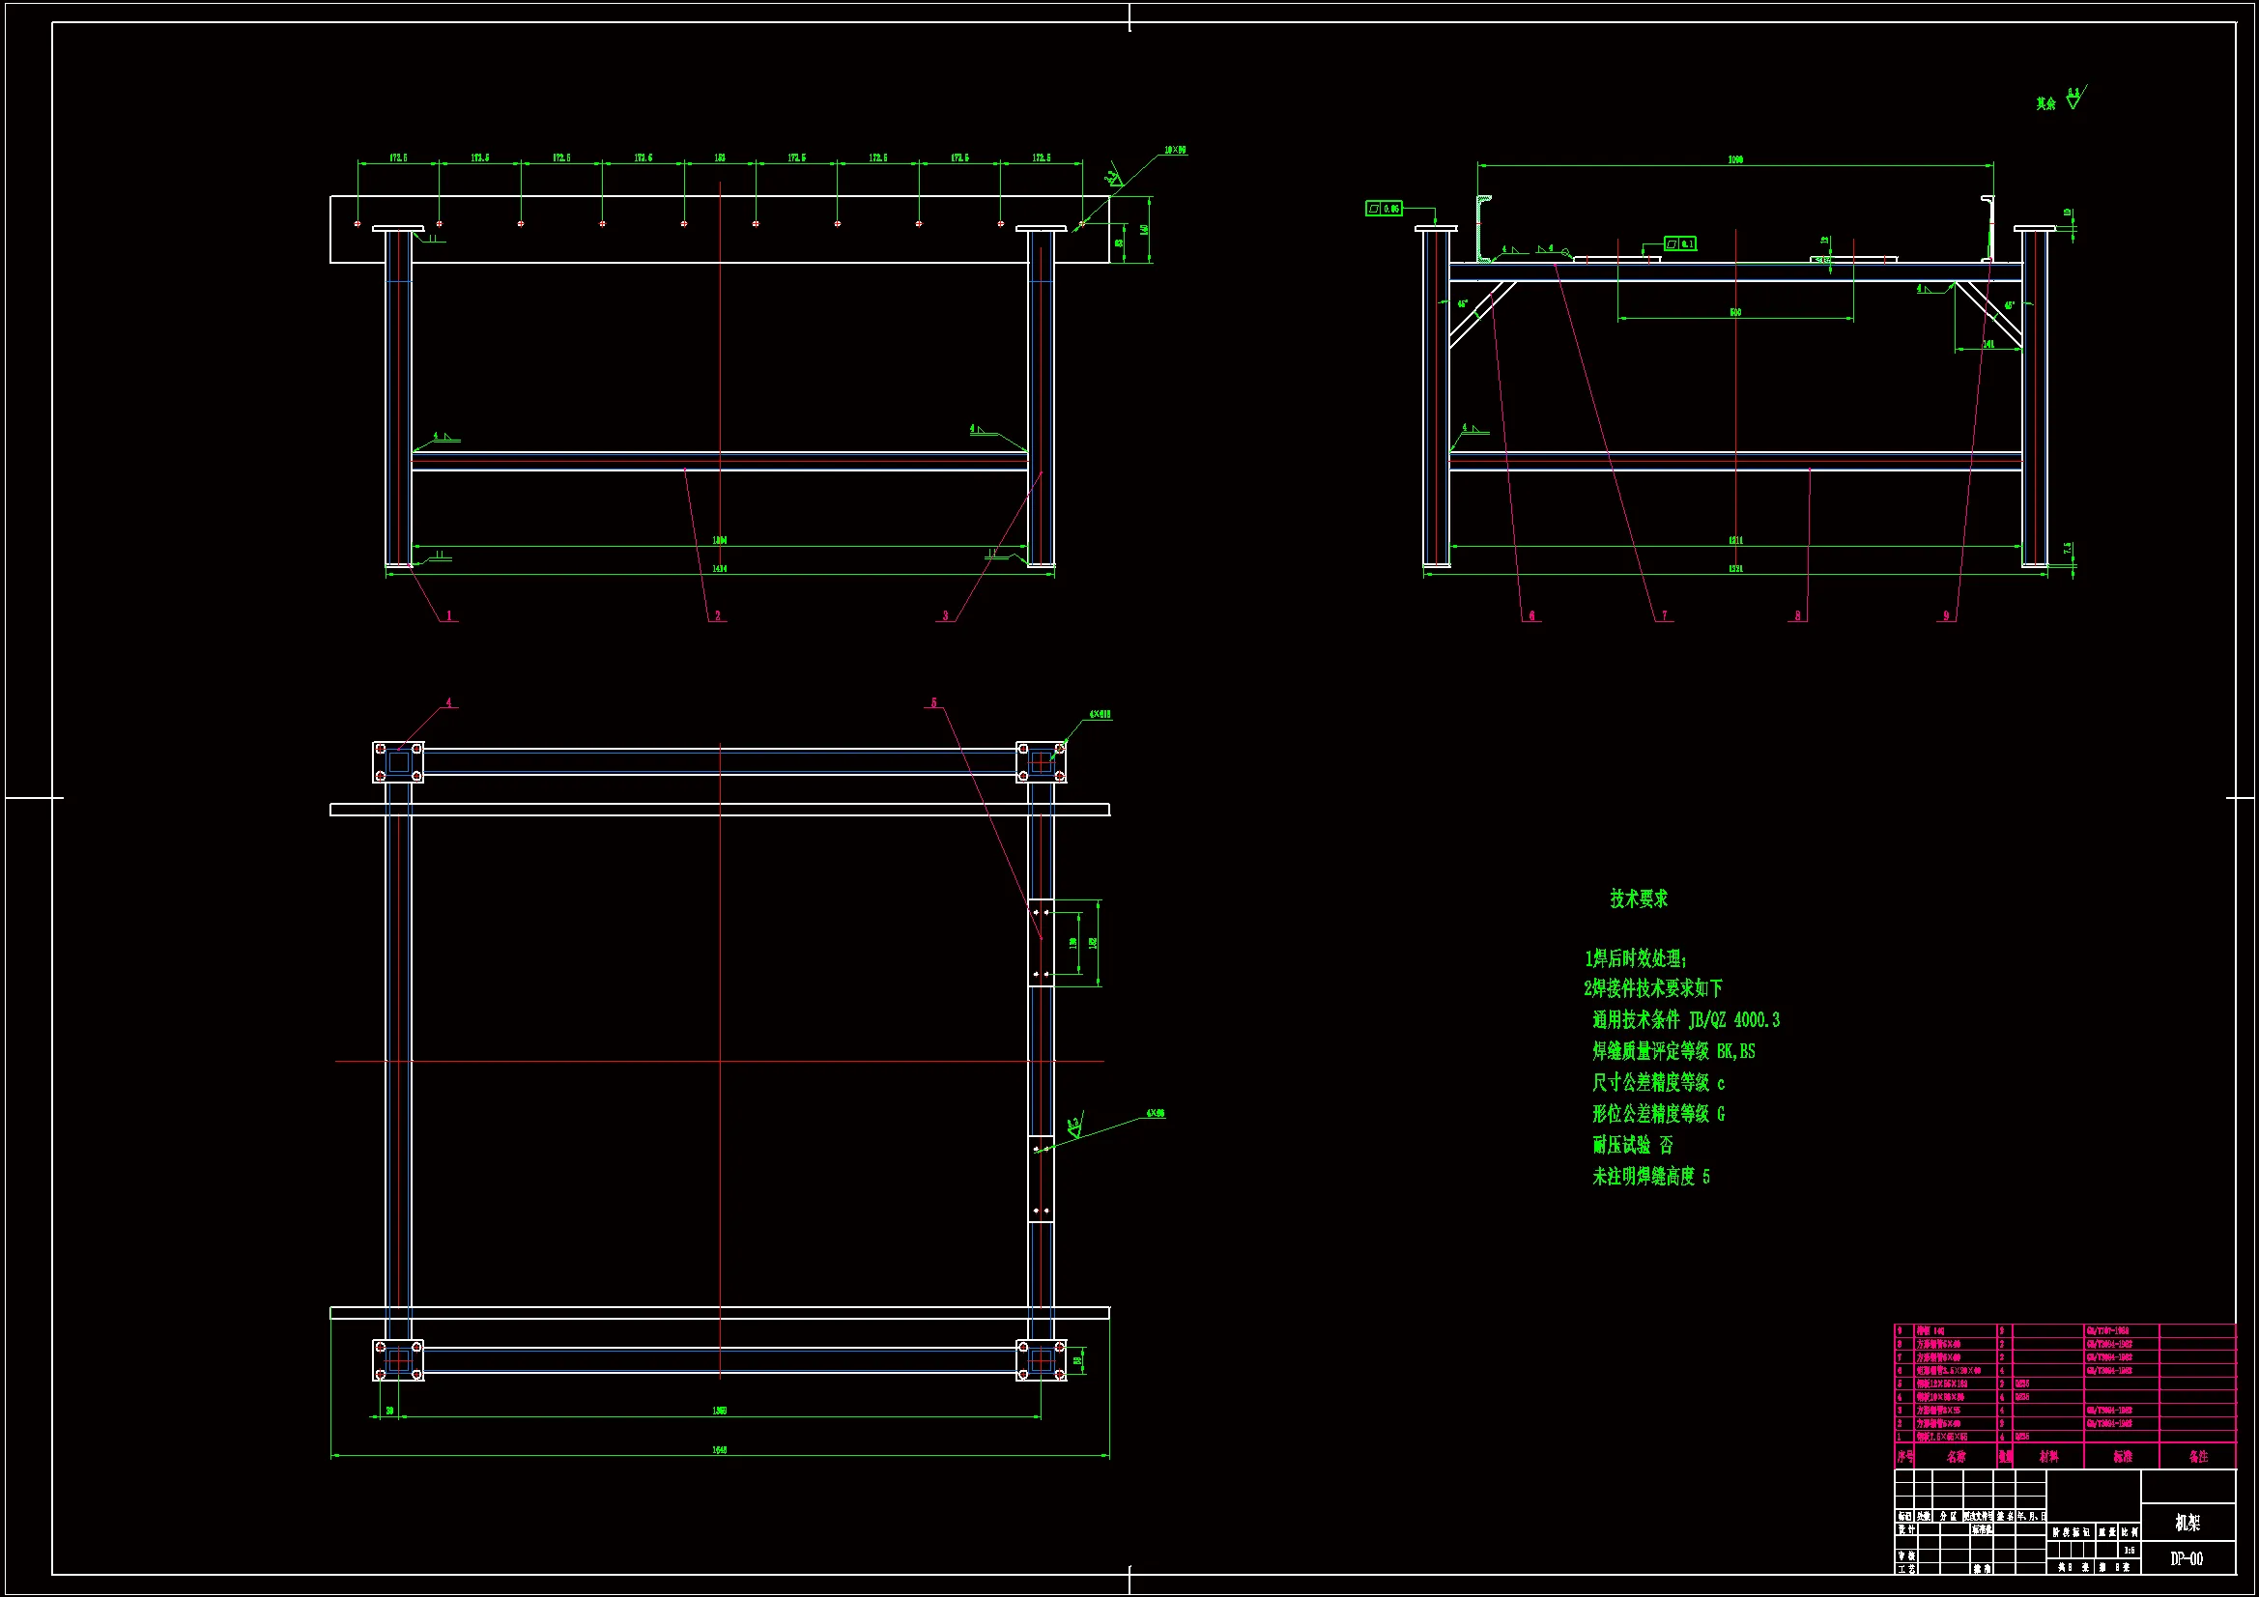Image resolution: width=2259 pixels, height=1597 pixels.
Task: Click the 通用技术条件 JB/QZ 4000.3 line
Action: click(x=1685, y=1020)
